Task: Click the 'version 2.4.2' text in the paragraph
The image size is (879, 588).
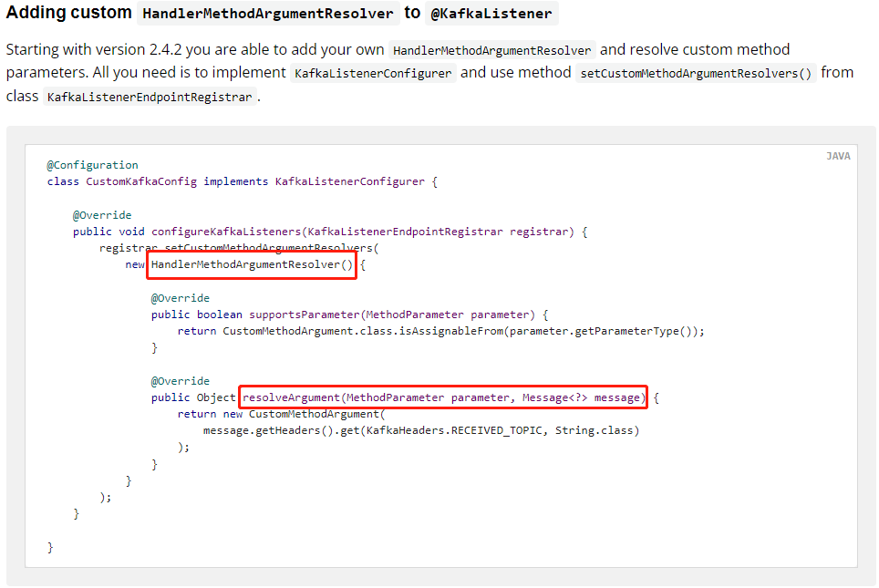Action: click(x=139, y=50)
